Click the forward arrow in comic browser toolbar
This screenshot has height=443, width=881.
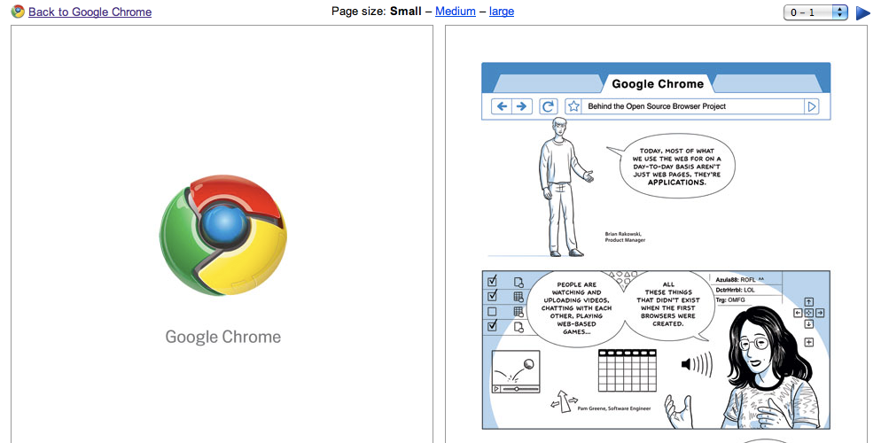(x=522, y=106)
